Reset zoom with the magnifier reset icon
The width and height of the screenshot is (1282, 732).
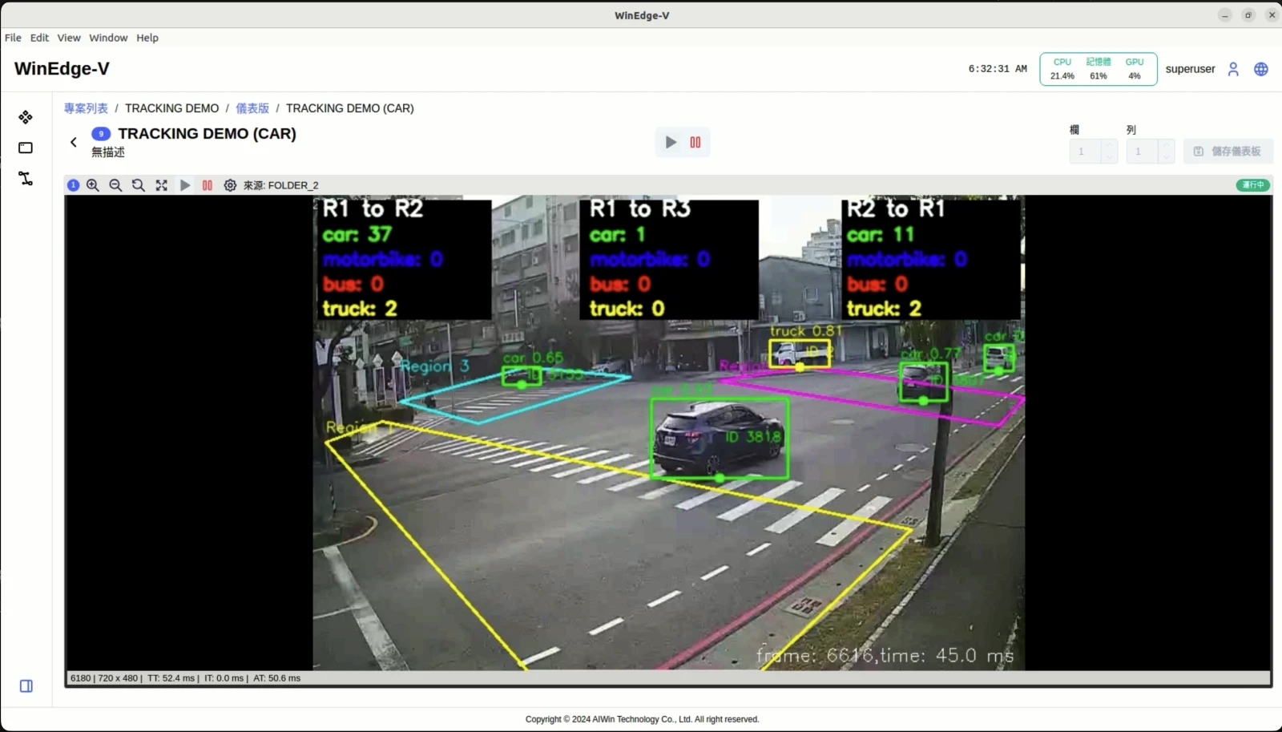[x=139, y=185]
